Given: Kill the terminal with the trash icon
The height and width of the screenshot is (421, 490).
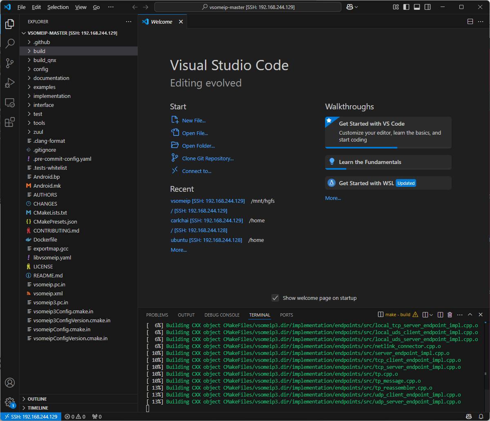Looking at the screenshot, I should [x=450, y=315].
